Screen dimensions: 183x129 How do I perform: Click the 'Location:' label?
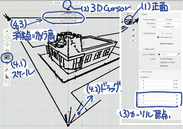pos(144,77)
